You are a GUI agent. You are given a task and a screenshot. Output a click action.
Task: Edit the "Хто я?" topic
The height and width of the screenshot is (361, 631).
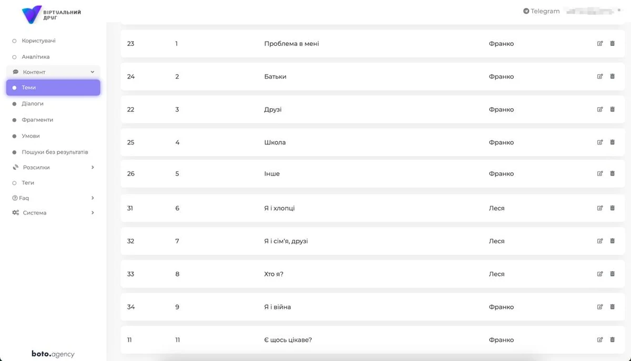pos(600,274)
